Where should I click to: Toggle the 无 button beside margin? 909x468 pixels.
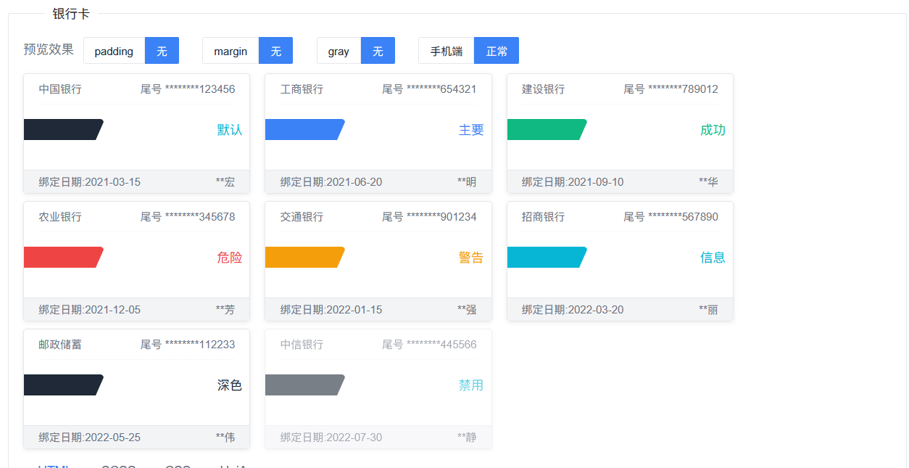[x=275, y=51]
